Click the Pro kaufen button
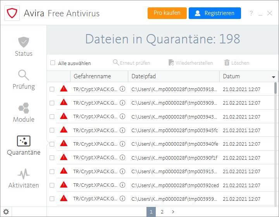Image resolution: width=279 pixels, height=217 pixels. tap(167, 13)
